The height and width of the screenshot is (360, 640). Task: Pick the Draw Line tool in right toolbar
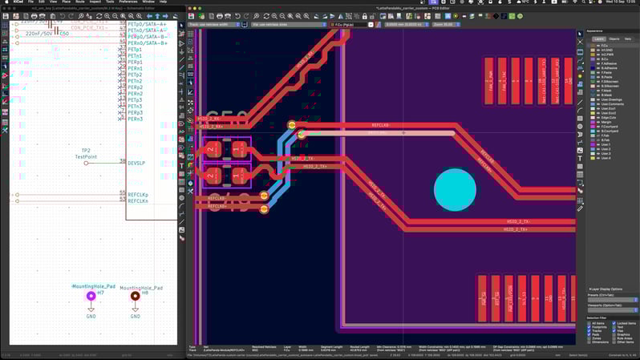[x=580, y=102]
